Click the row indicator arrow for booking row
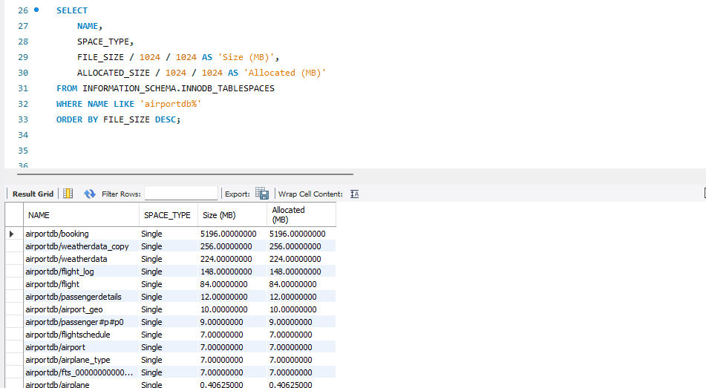The height and width of the screenshot is (388, 706). [x=12, y=234]
